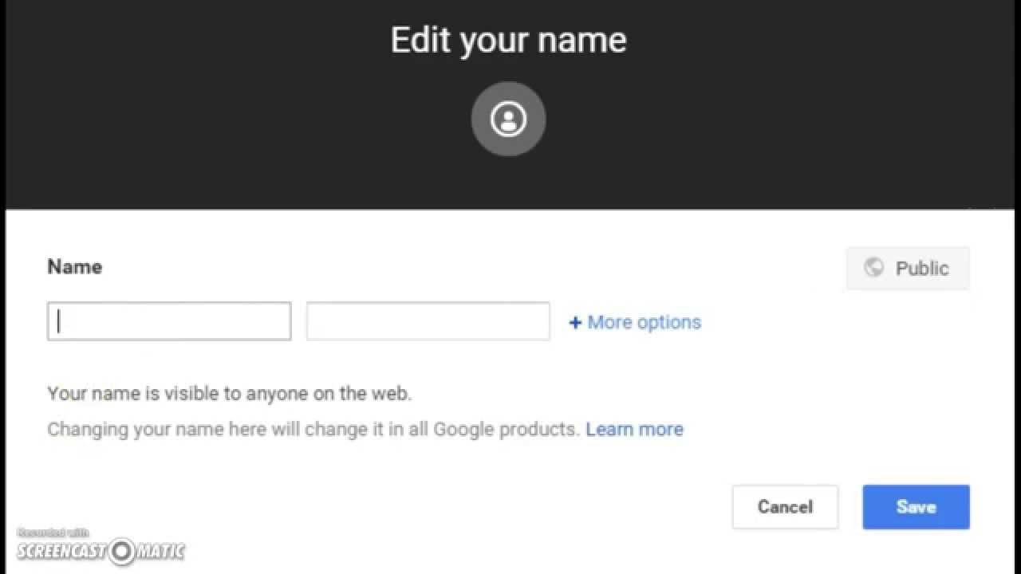Viewport: 1021px width, 574px height.
Task: Cancel the name edit
Action: point(785,507)
